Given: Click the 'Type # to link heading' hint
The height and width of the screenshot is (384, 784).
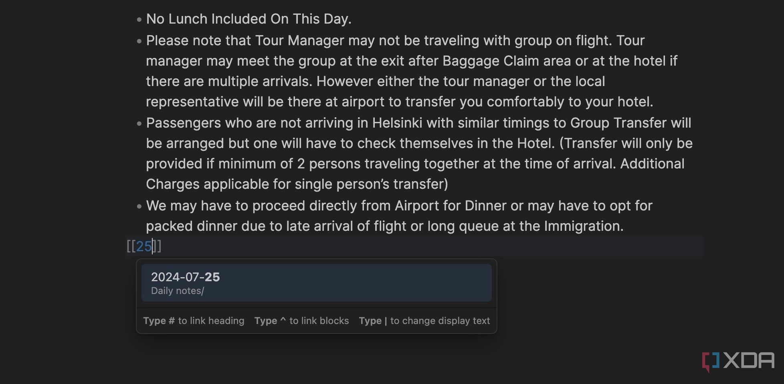Looking at the screenshot, I should click(x=194, y=321).
